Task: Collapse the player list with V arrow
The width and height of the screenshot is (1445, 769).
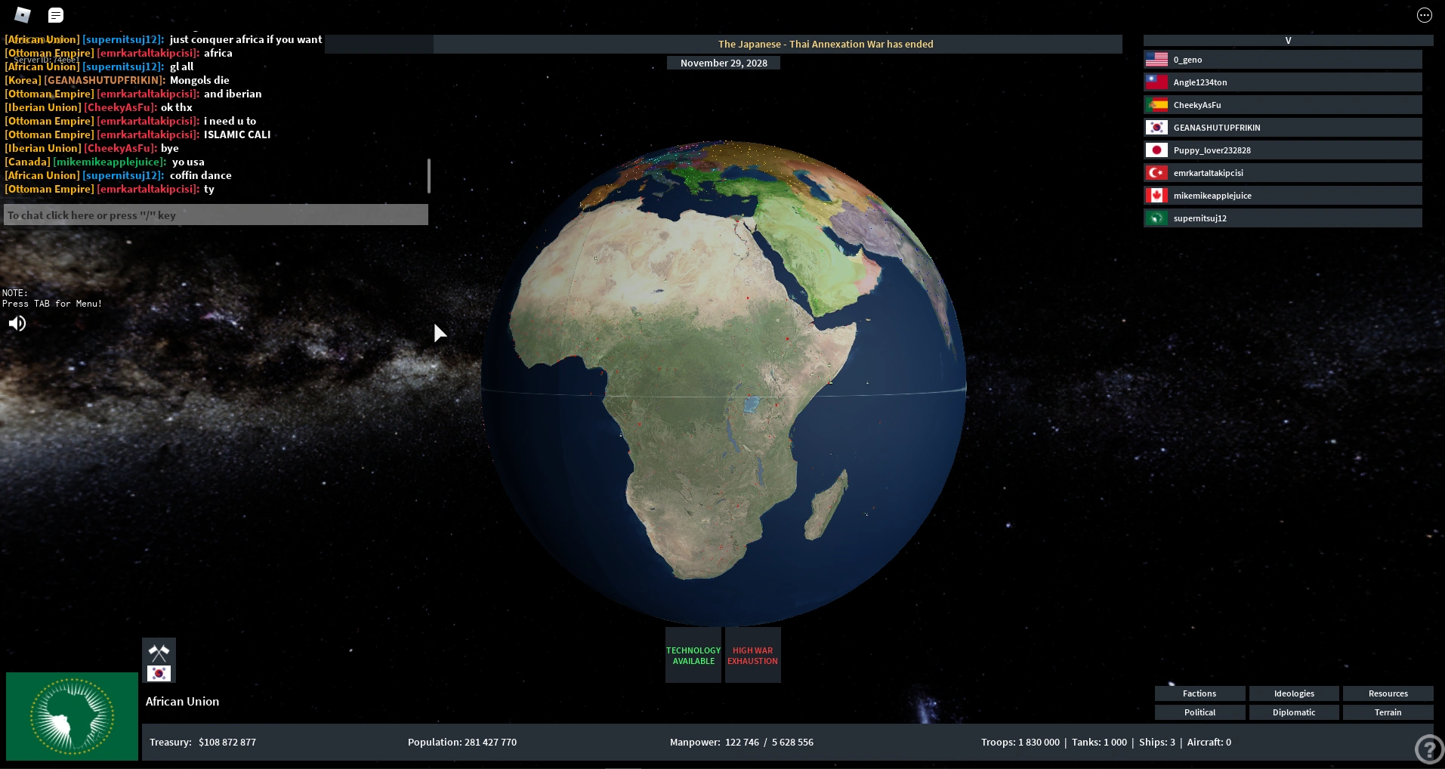Action: 1288,40
